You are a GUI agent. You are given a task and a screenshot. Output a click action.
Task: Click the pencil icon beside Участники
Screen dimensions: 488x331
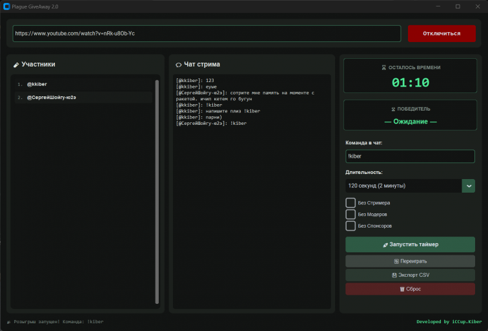point(16,65)
